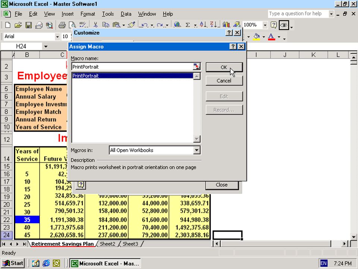Screen dimensions: 358x269
Task: Open the Data menu
Action: [x=126, y=14]
